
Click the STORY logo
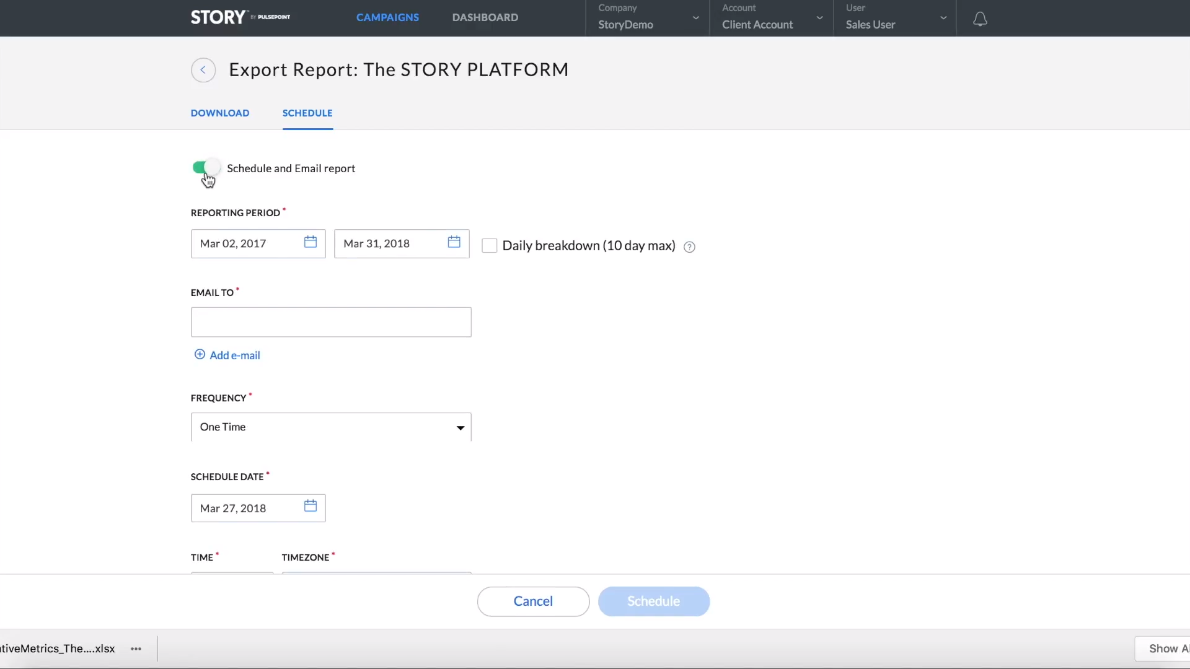tap(240, 17)
